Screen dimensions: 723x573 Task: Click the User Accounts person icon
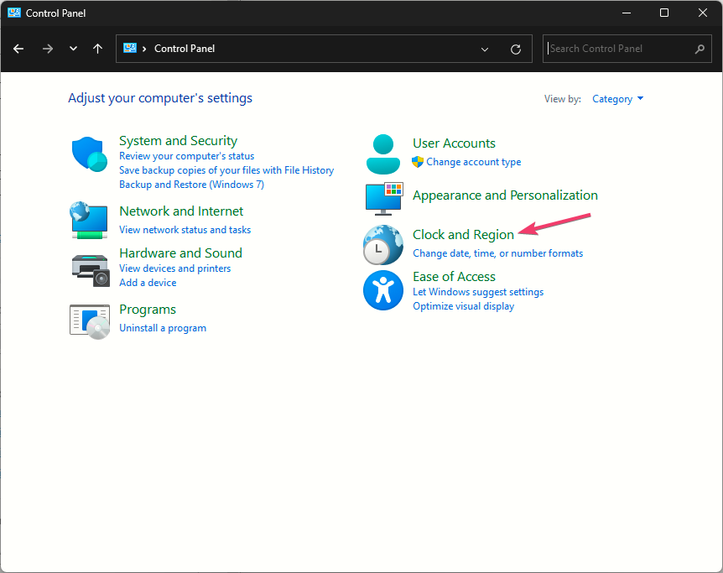tap(383, 154)
